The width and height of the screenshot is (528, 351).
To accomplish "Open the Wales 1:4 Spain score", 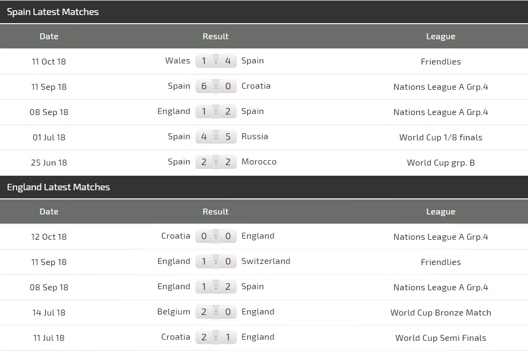I will [216, 61].
